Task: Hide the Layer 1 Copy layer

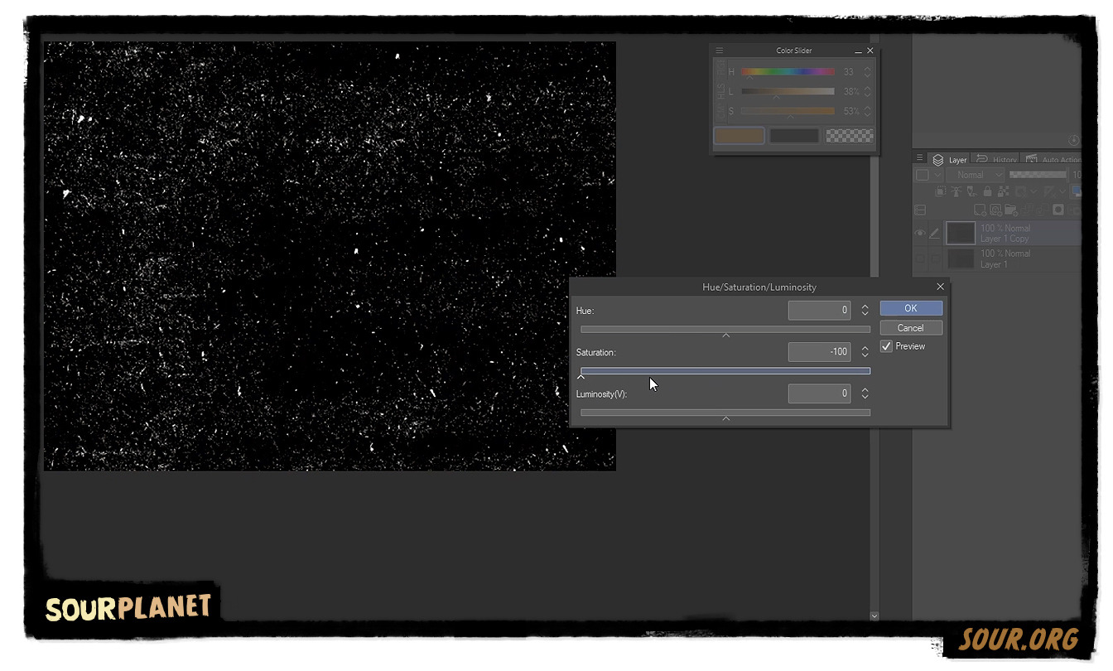Action: pos(920,233)
